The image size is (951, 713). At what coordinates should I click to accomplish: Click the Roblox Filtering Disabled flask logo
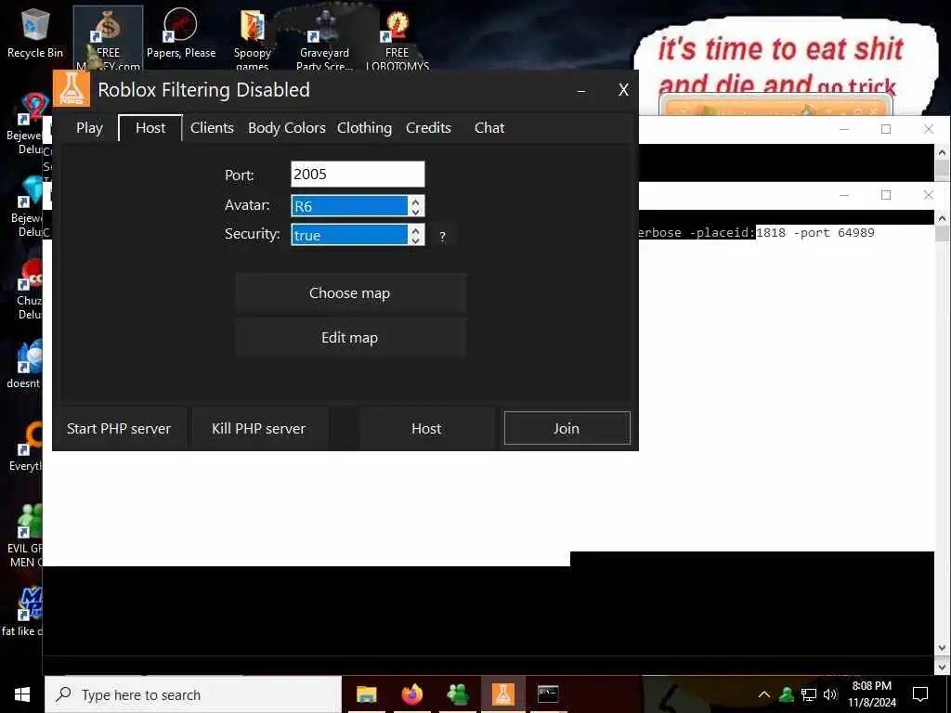71,88
